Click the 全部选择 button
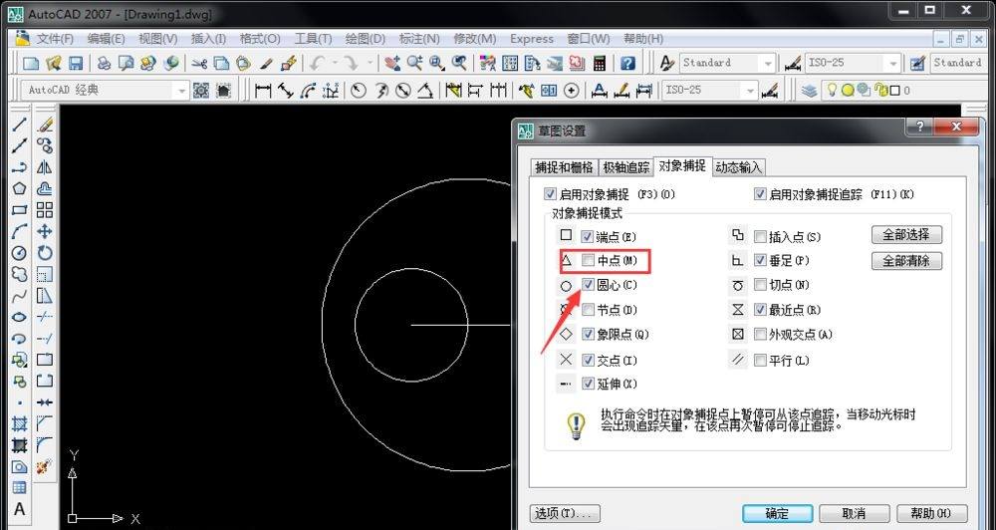 (x=906, y=234)
